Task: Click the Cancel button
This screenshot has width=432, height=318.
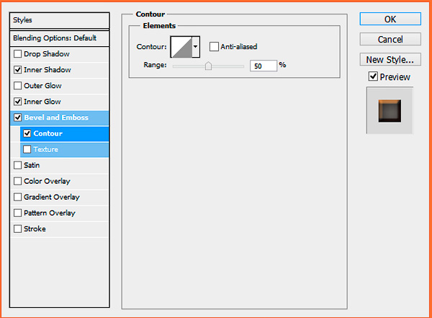Action: click(x=390, y=39)
